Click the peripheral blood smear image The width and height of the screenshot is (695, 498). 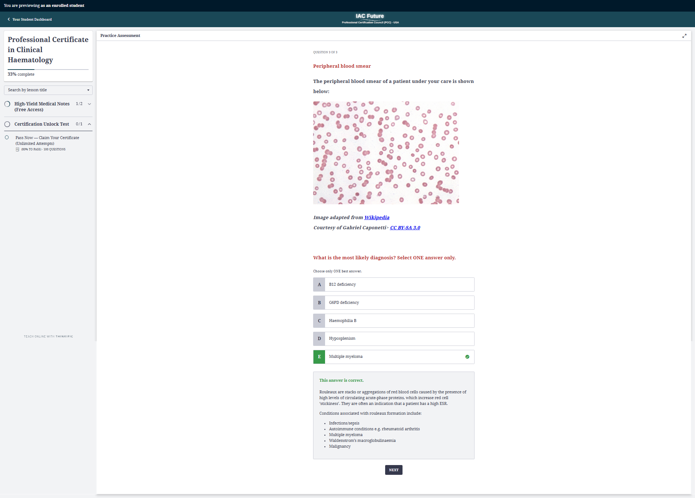coord(386,152)
